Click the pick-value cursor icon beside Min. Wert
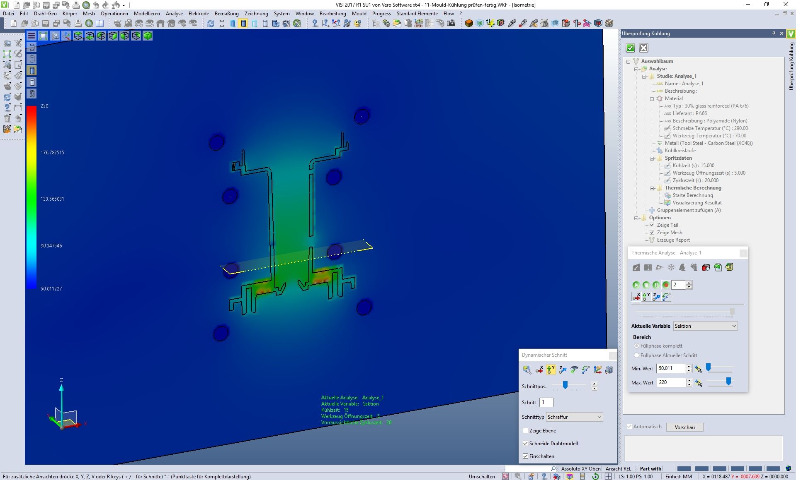Screen dimensions: 796x480 coord(699,369)
